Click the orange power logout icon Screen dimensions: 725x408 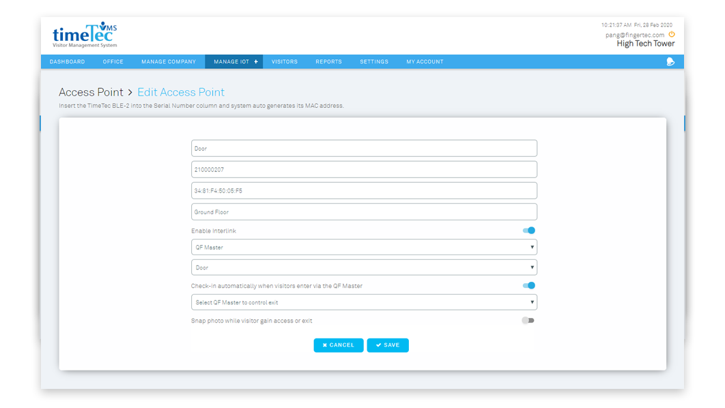coord(672,35)
